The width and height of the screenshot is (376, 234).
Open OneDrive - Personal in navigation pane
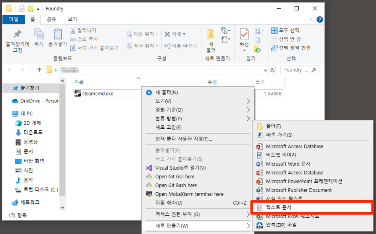[x=35, y=101]
